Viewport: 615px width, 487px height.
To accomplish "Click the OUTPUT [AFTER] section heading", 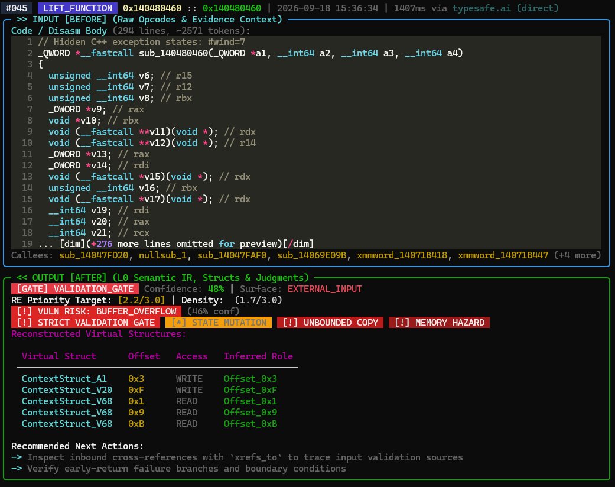I will [x=163, y=278].
